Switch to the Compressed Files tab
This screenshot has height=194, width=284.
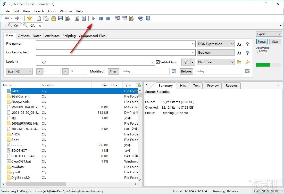point(92,36)
